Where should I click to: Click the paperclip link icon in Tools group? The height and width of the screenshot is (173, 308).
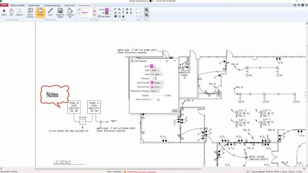(x=131, y=10)
